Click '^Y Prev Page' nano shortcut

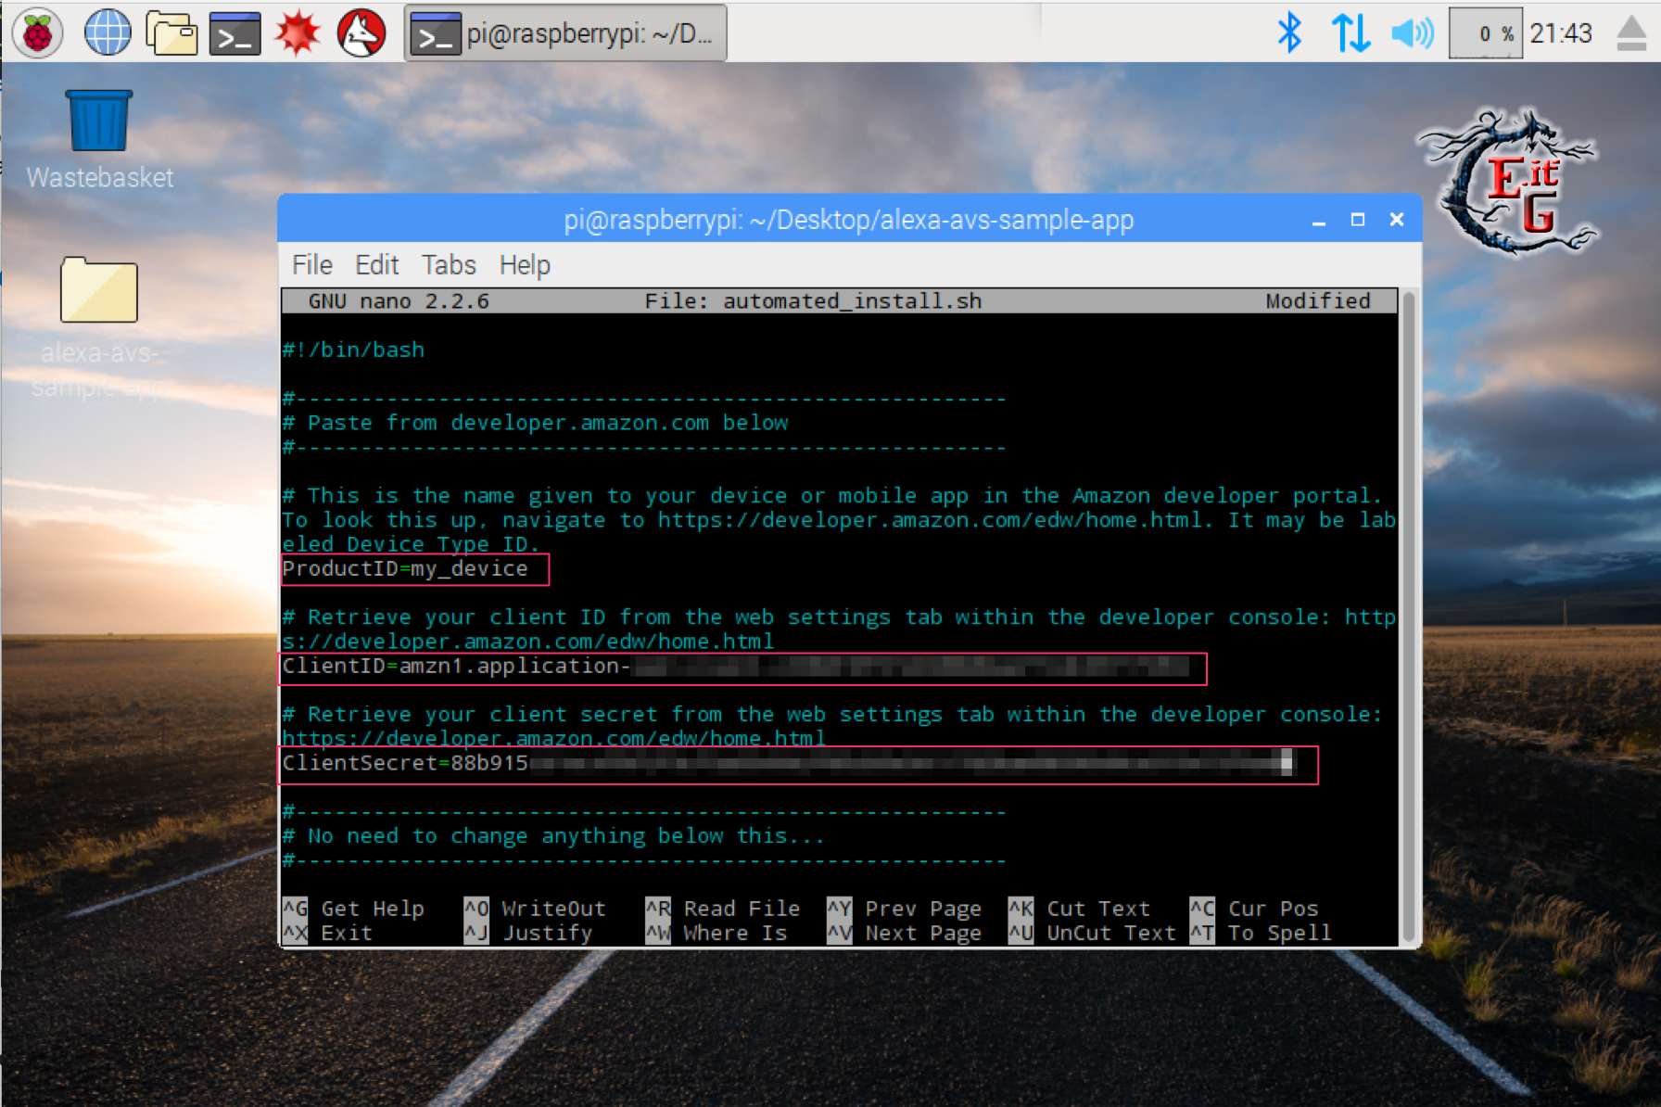904,909
